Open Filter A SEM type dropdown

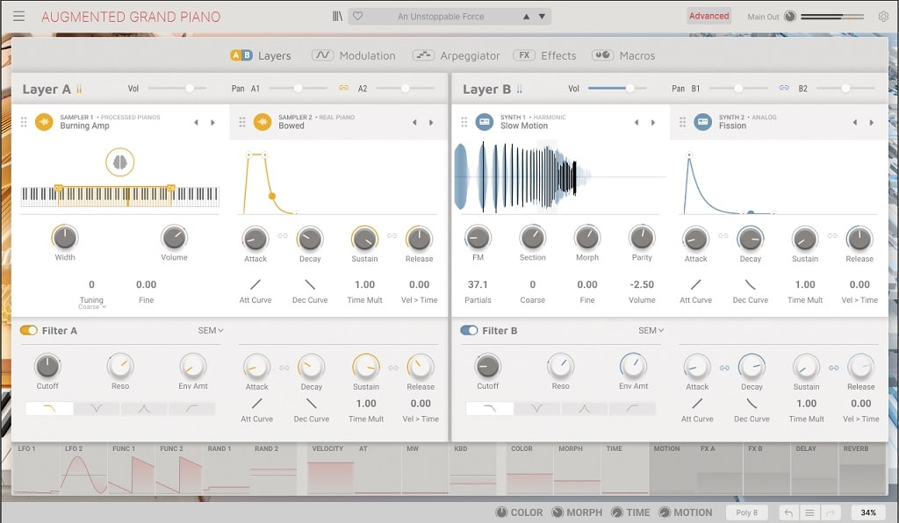[211, 331]
